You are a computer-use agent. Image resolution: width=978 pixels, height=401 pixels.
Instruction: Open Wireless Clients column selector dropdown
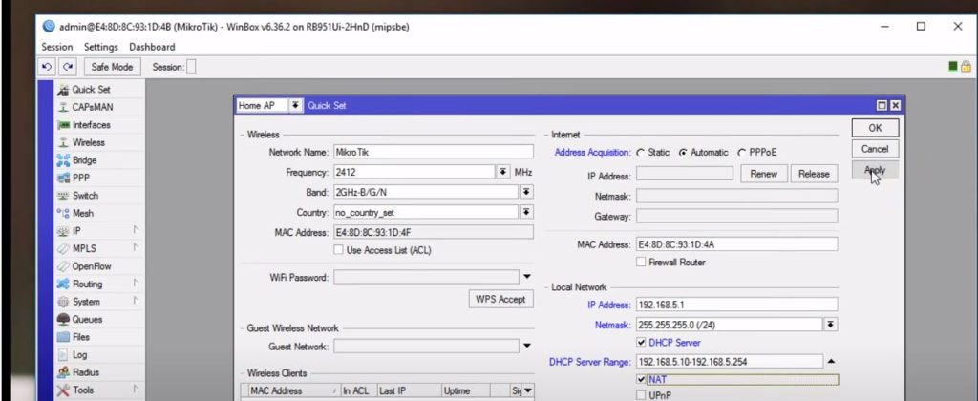pyautogui.click(x=527, y=390)
